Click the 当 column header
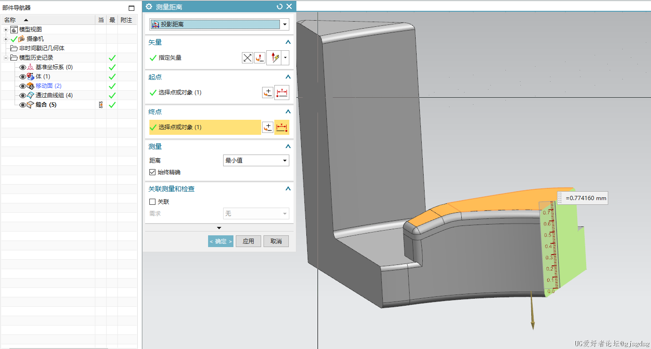Viewport: 651px width, 349px height. click(x=101, y=20)
